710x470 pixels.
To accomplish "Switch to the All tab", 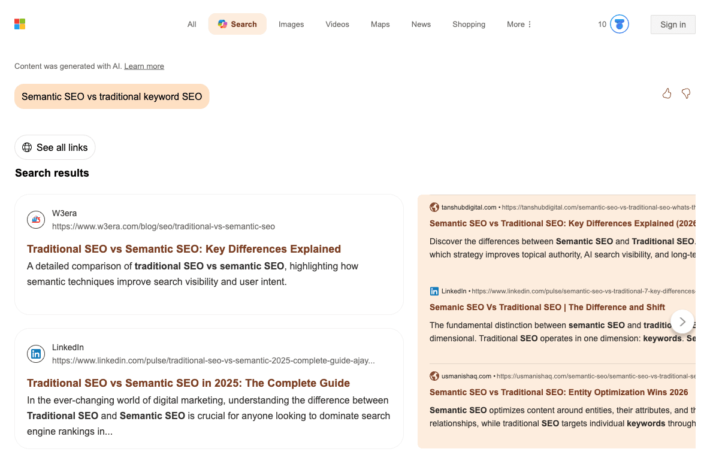I will coord(192,25).
